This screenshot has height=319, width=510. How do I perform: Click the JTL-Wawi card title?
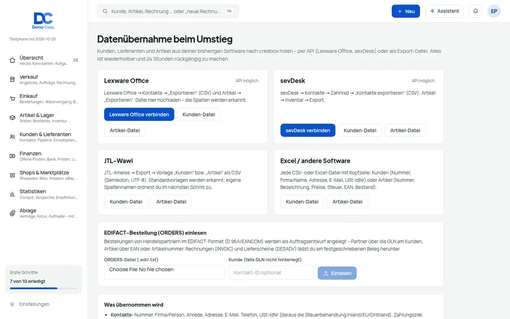point(118,160)
